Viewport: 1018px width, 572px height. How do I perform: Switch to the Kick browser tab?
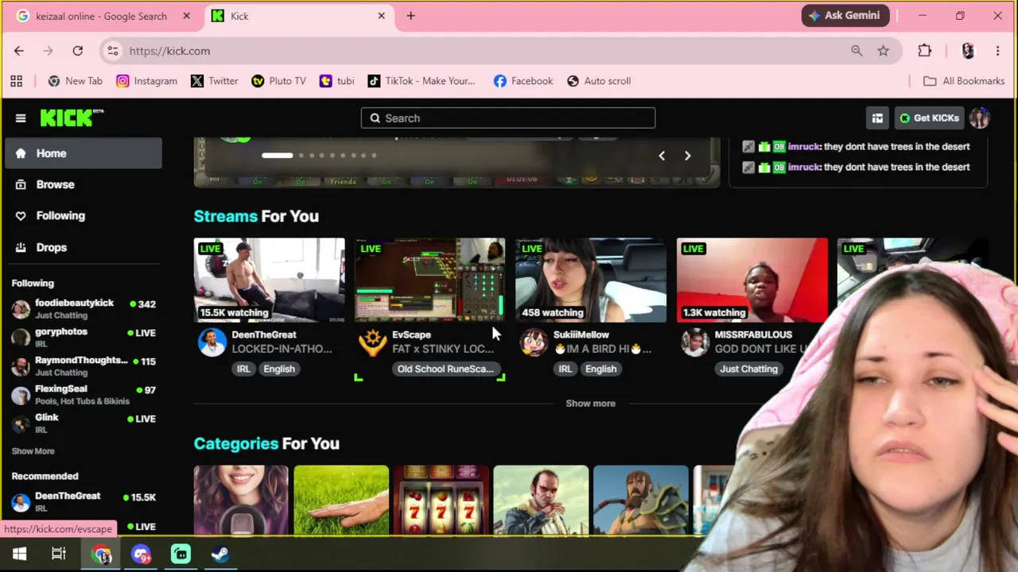(299, 16)
